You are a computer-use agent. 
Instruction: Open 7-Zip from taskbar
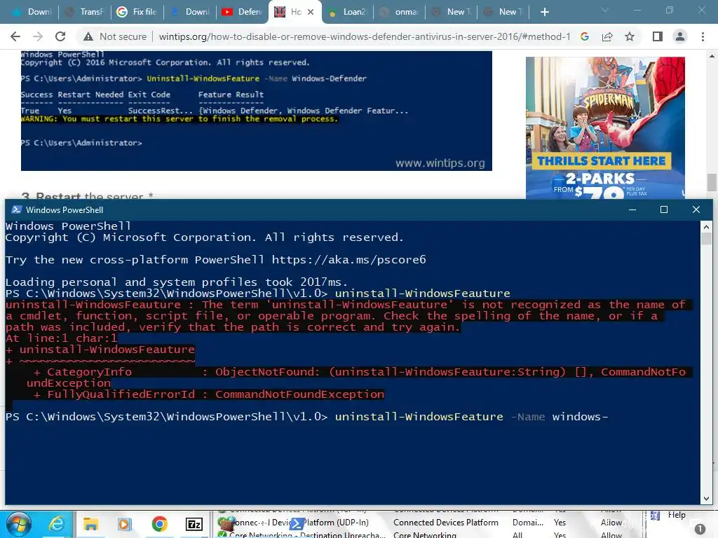[x=194, y=524]
